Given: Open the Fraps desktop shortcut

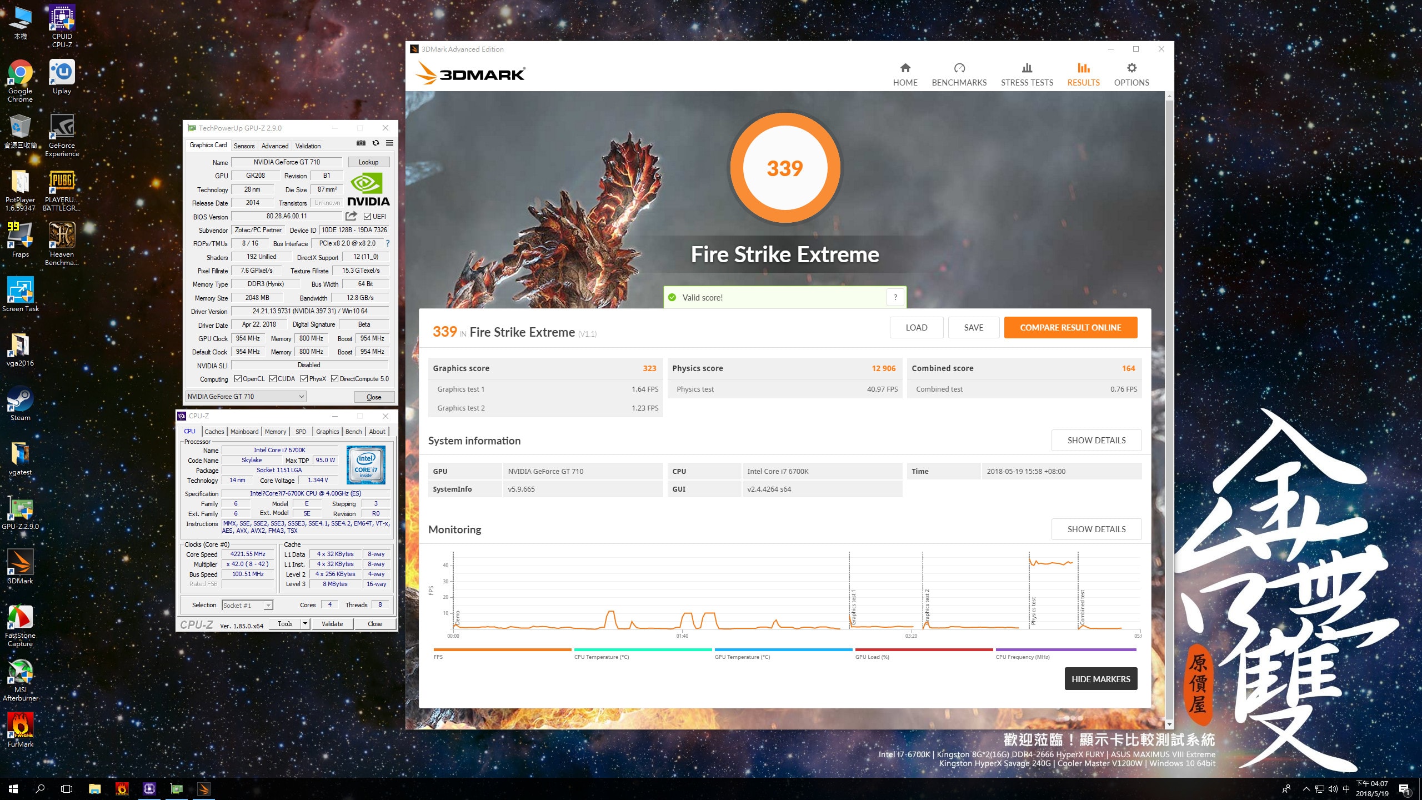Looking at the screenshot, I should pos(21,240).
